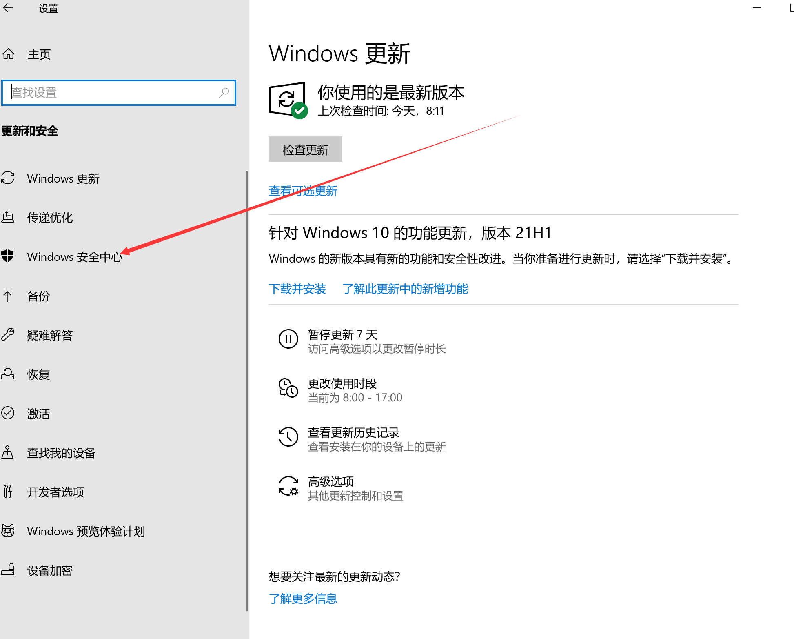Click the Windows Security shield icon
This screenshot has height=639, width=794.
pos(8,256)
